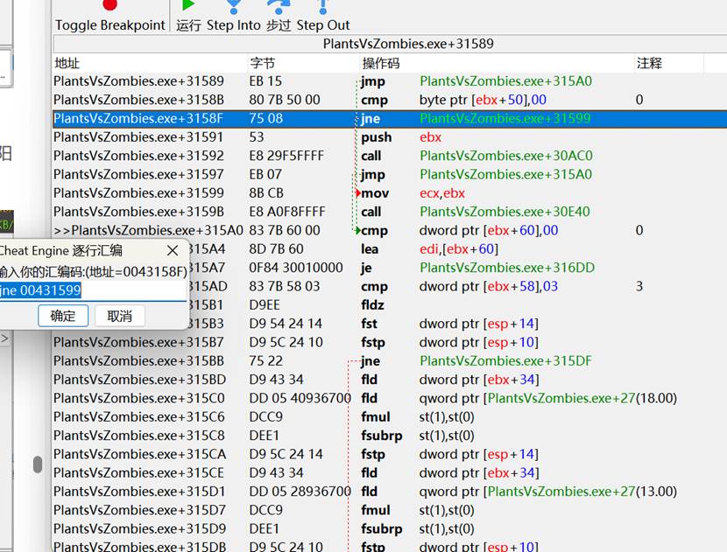Click jump target PlantsVsZombies.exe+315DF

pyautogui.click(x=506, y=360)
